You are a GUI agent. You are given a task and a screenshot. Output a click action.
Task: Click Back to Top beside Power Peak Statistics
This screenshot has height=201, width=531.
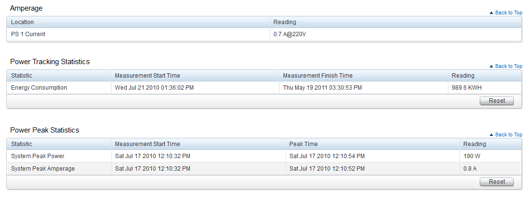(x=508, y=135)
